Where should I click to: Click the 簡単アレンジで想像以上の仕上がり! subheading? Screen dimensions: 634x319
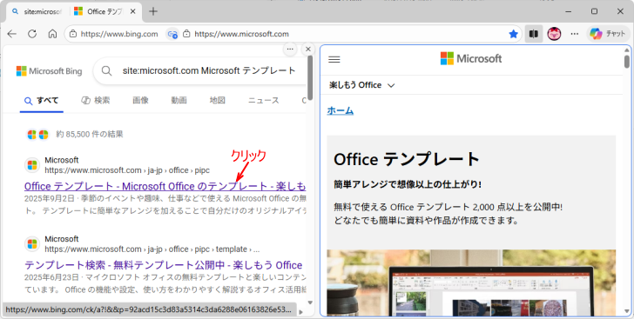(x=408, y=184)
